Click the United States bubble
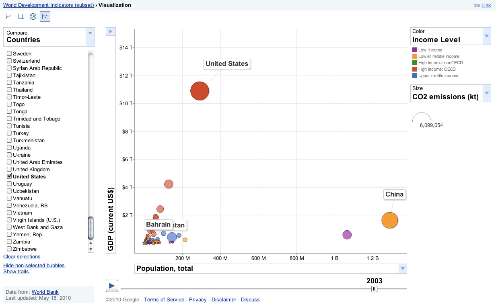Screen dimensions: 496x305 [200, 91]
